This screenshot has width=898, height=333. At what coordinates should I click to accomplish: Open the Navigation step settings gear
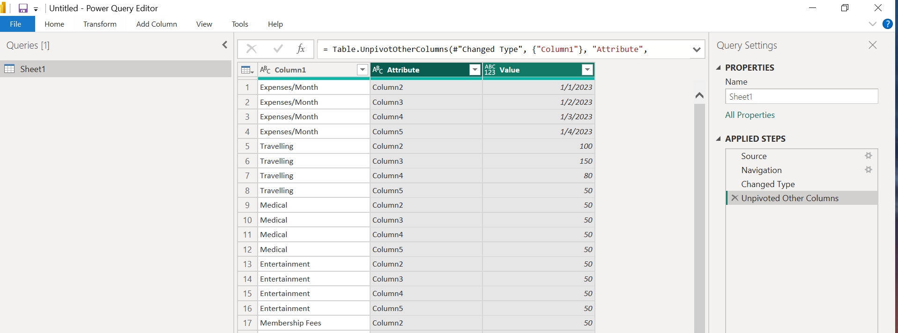(x=868, y=169)
